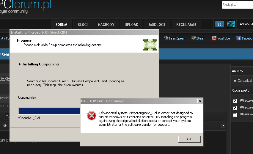Click the red error icon in Bad Image dialog
This screenshot has height=154, width=253.
point(92,116)
